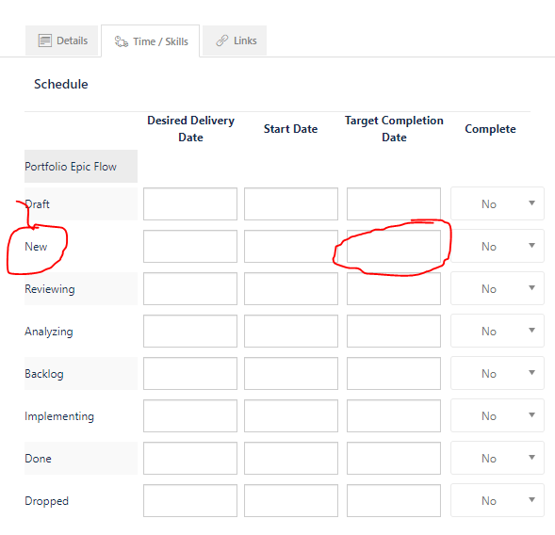Click the Reviewing row label

(50, 289)
